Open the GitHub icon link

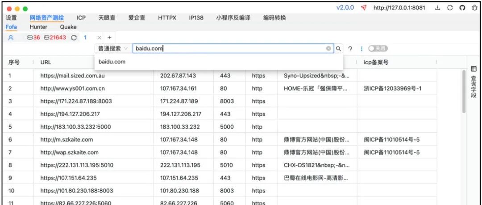tap(462, 8)
